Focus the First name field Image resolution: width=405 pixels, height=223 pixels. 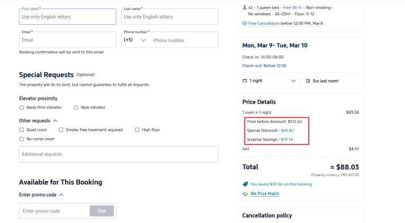coord(68,17)
